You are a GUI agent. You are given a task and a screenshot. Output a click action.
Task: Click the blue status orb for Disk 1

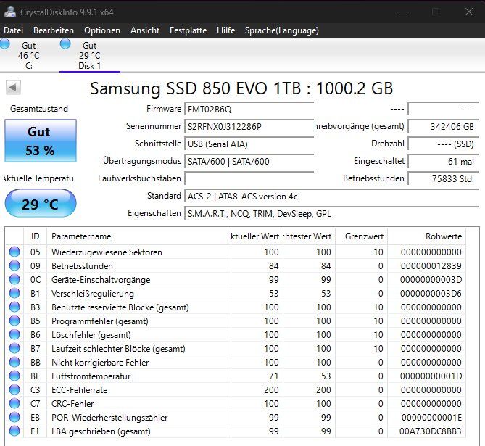tap(65, 44)
